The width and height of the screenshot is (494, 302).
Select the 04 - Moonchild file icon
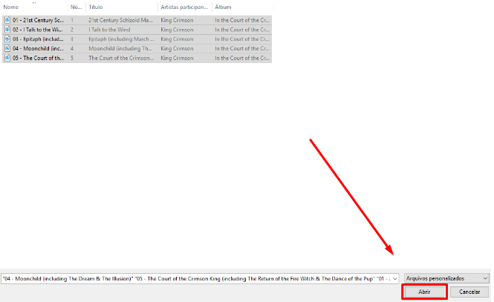7,48
